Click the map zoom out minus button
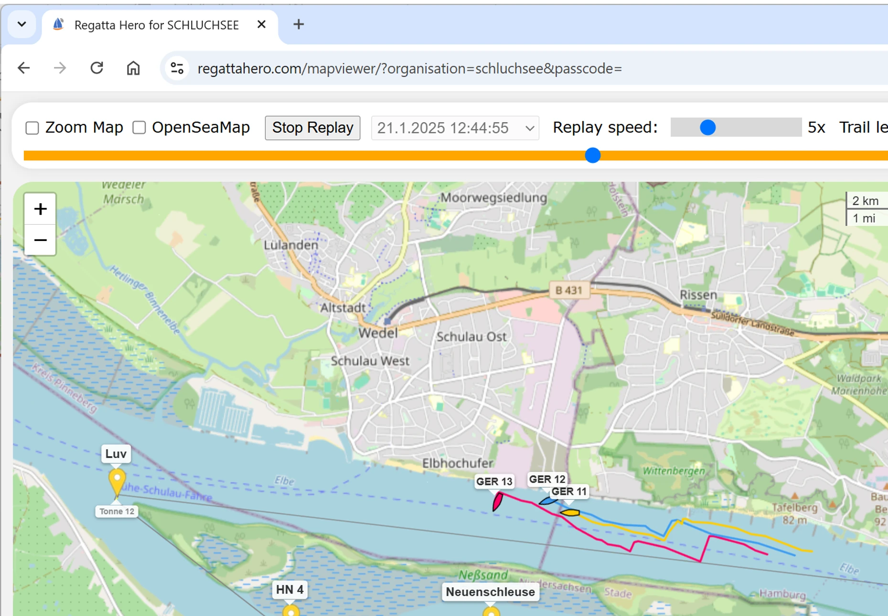 pos(40,240)
